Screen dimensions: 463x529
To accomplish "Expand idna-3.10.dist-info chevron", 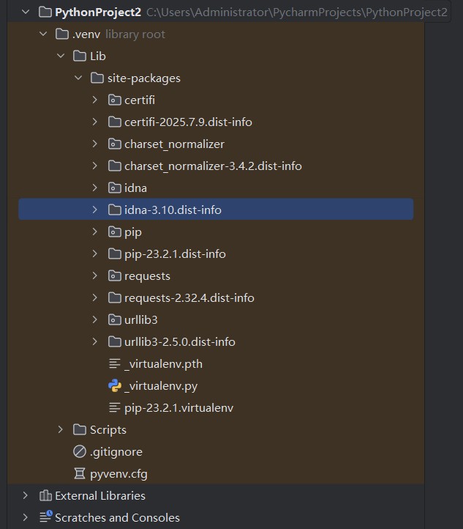I will (x=95, y=210).
